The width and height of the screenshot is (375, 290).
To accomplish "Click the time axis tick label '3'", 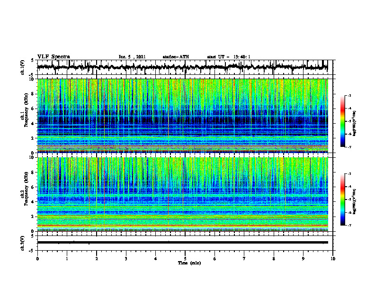I will [x=126, y=259].
